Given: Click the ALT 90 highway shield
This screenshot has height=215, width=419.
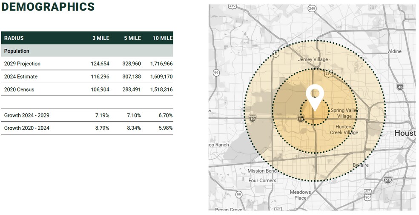Looking at the screenshot, I should click(367, 195).
